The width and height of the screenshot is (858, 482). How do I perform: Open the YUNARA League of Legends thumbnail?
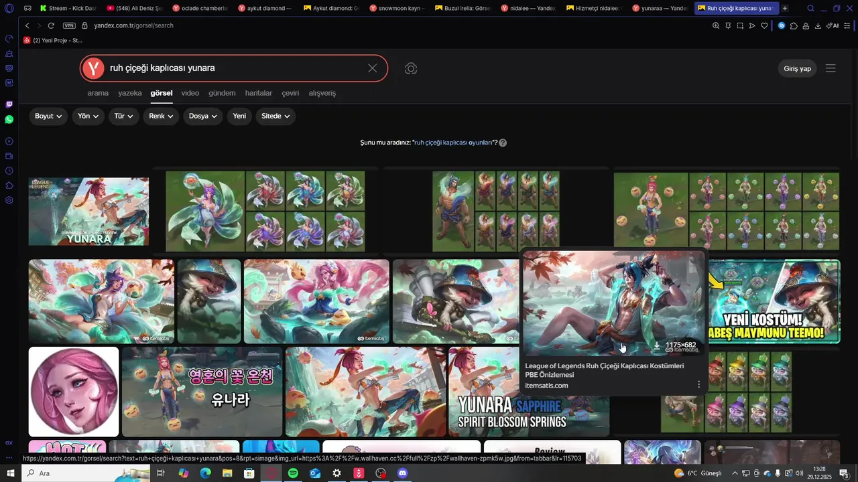[88, 212]
